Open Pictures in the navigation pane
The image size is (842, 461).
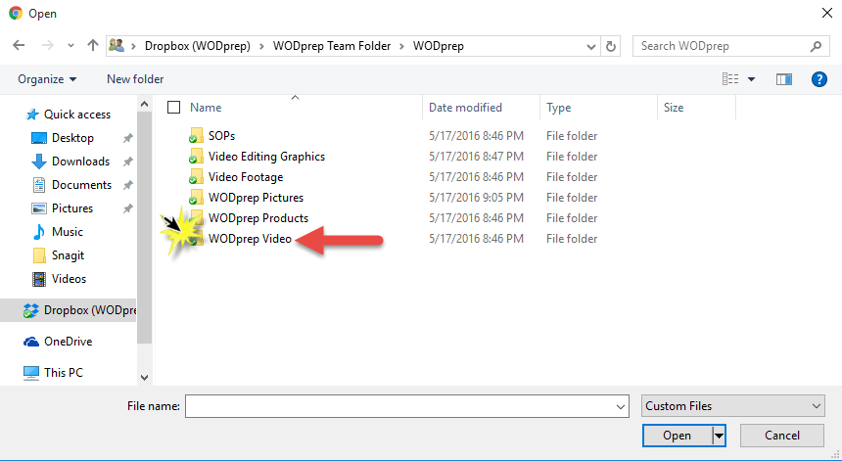[x=71, y=208]
